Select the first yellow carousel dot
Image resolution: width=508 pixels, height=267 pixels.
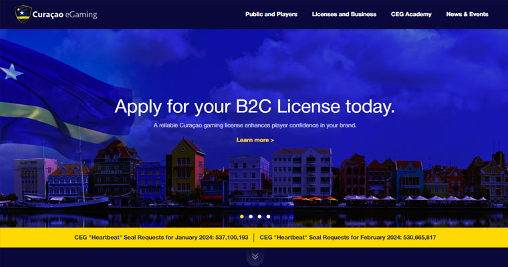pos(242,216)
